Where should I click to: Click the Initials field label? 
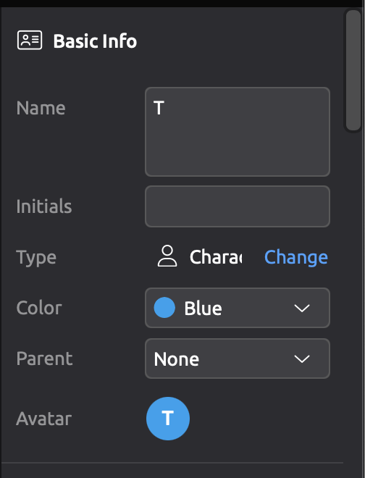[44, 206]
